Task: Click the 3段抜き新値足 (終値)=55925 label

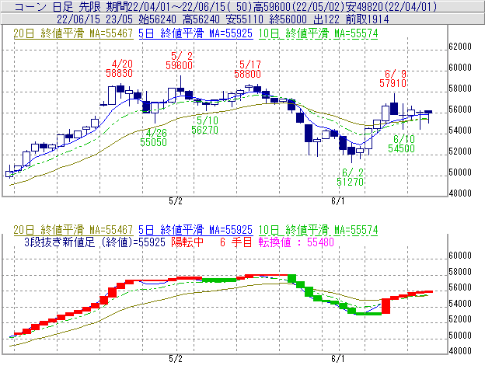Action: (x=95, y=242)
